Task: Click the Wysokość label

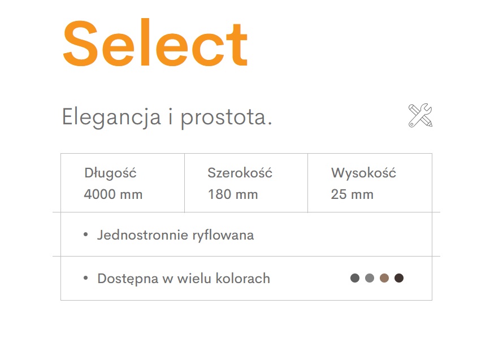Action: (364, 173)
